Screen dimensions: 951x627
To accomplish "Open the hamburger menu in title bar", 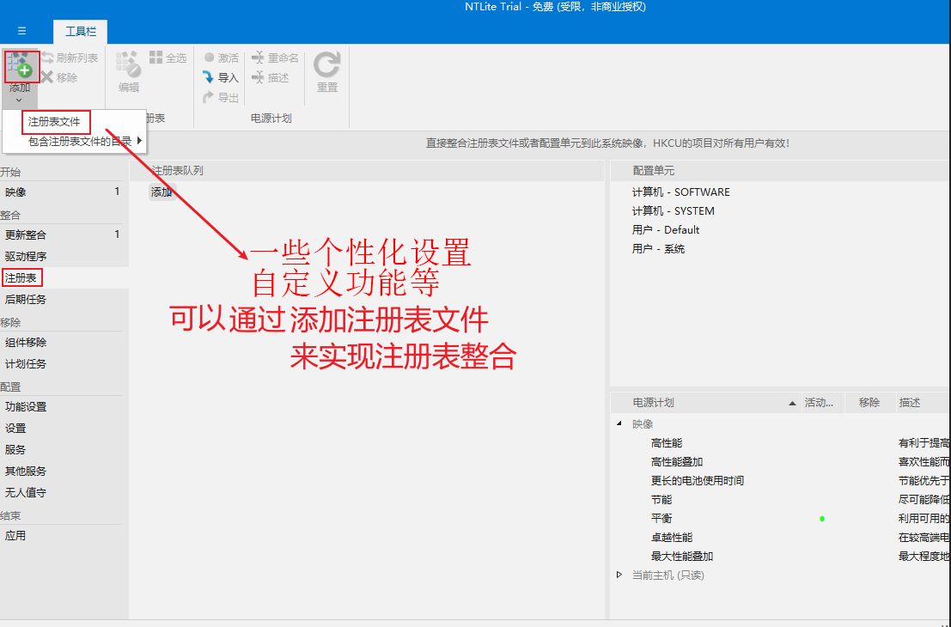I will click(22, 31).
